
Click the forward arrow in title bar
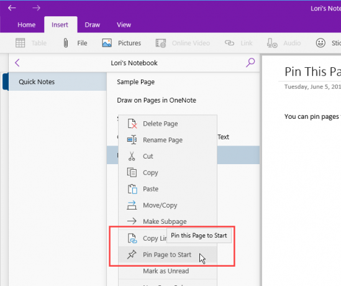click(x=36, y=8)
